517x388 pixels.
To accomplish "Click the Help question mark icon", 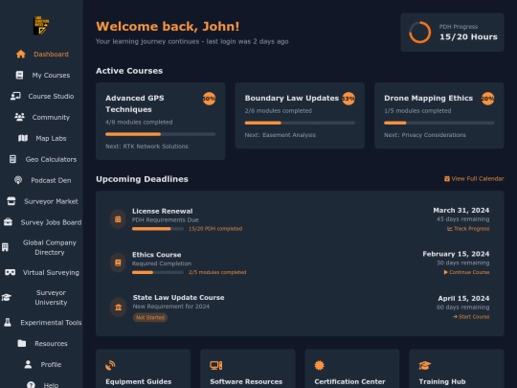I will tap(31, 385).
